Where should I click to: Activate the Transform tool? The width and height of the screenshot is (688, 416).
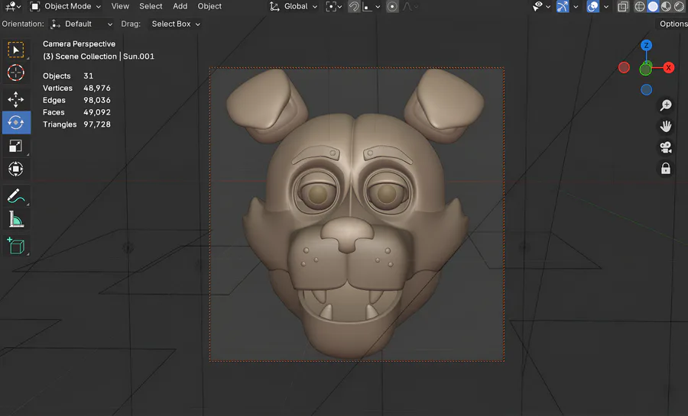pos(16,169)
